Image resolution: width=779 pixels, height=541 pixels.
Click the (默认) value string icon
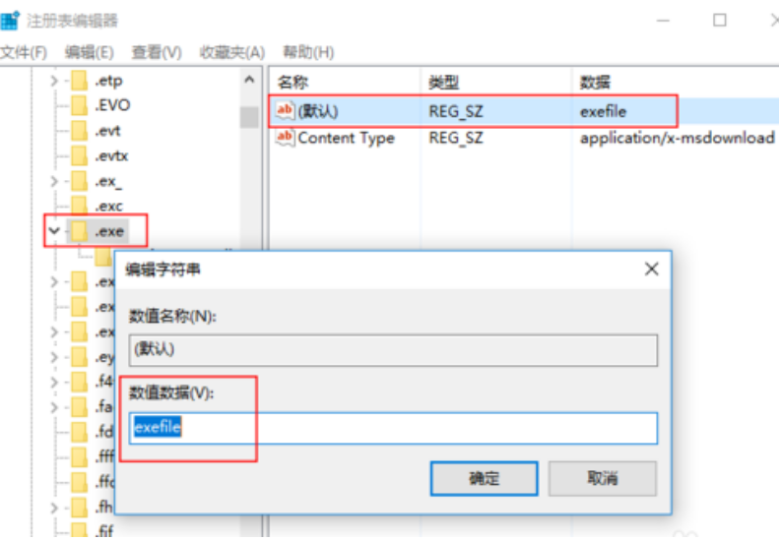pyautogui.click(x=285, y=111)
